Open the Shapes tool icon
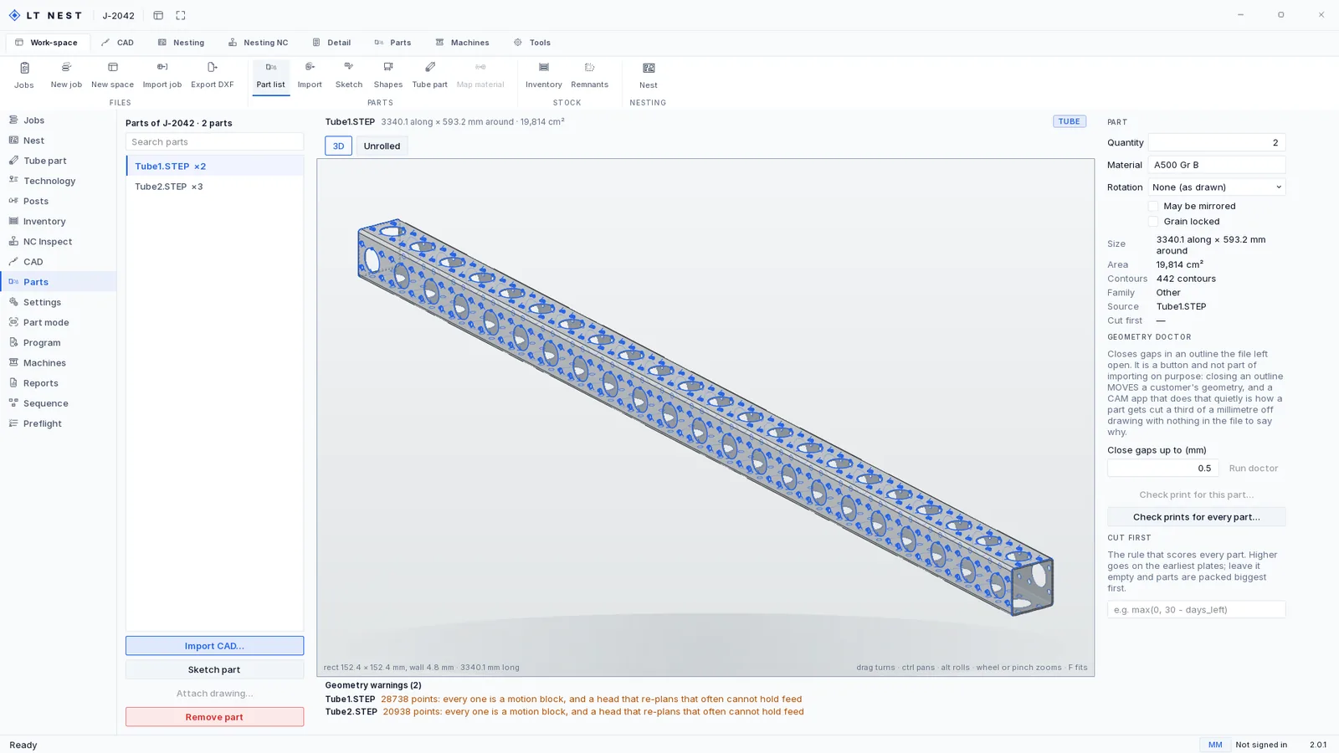This screenshot has height=753, width=1339. coord(388,75)
